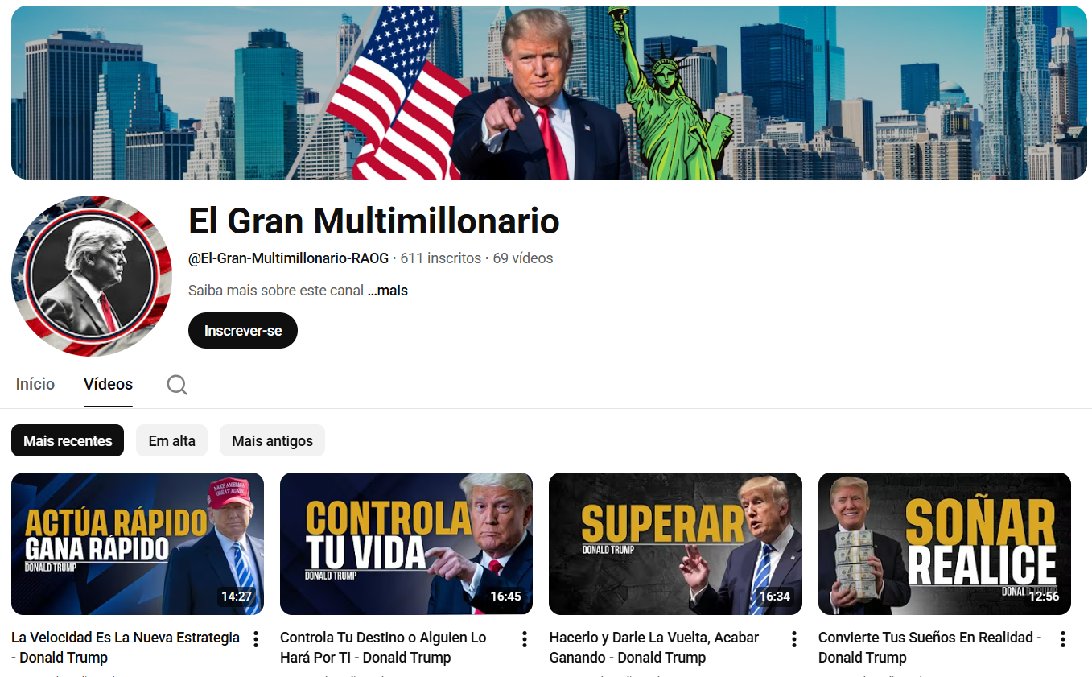Switch to the Início tab

35,384
